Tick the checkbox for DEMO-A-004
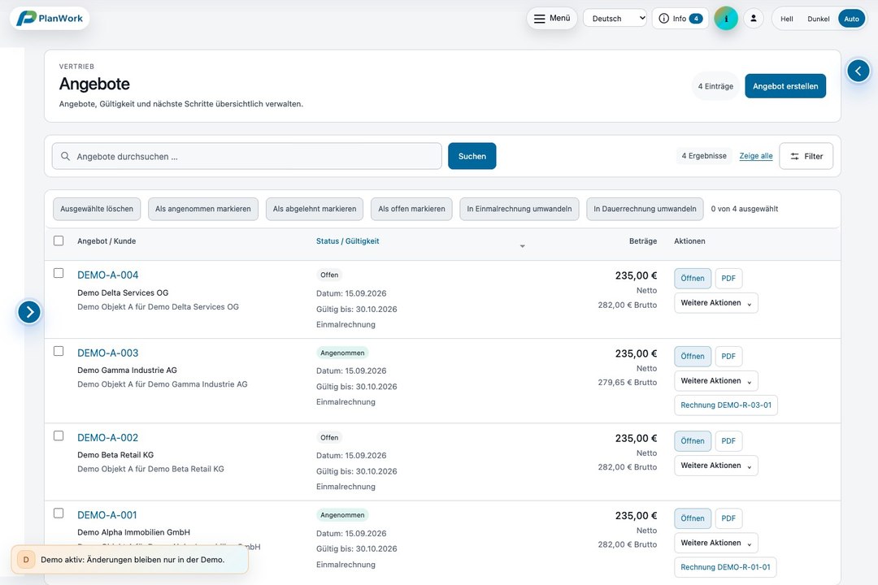This screenshot has width=878, height=585. (59, 273)
